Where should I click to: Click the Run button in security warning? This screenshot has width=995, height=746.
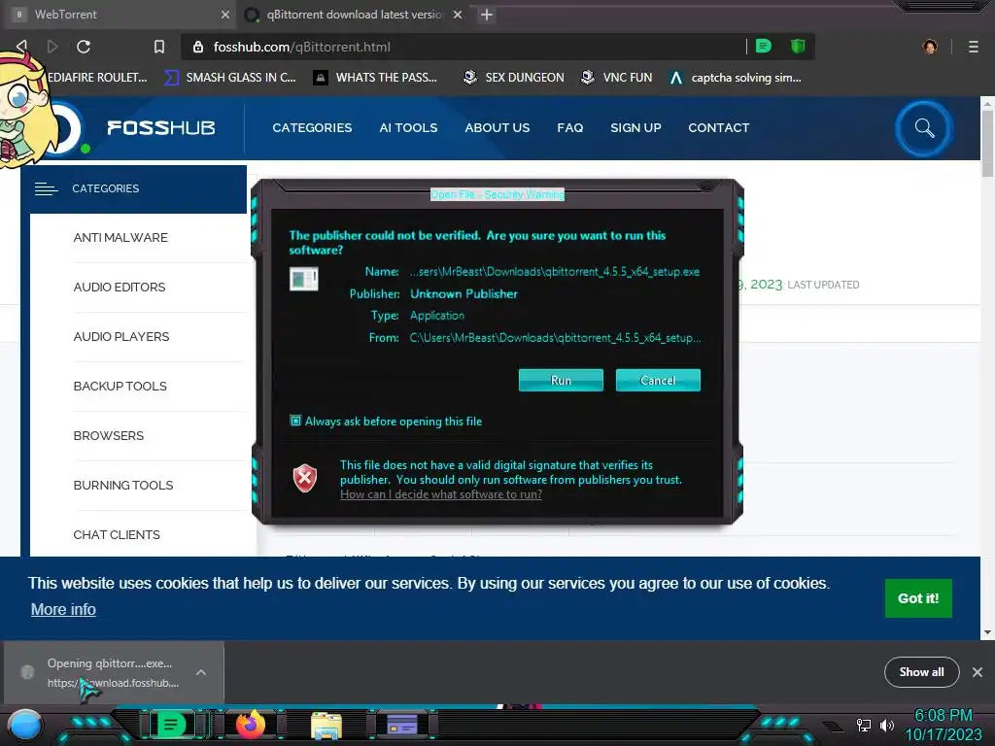(561, 380)
